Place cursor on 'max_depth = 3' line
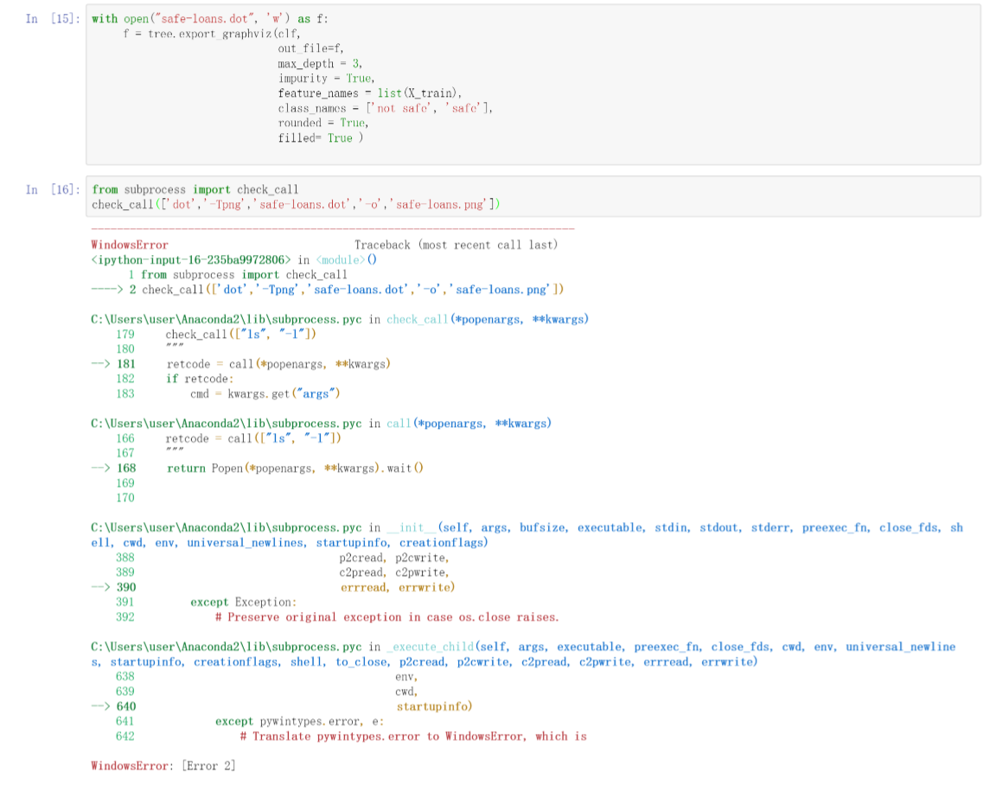 click(319, 63)
